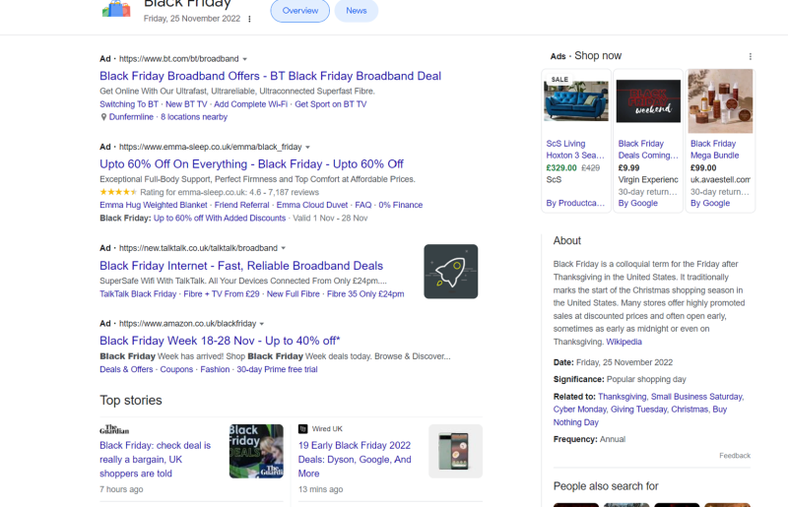Image resolution: width=788 pixels, height=507 pixels.
Task: Open Black Friday Deals Coming listing
Action: coord(648,150)
